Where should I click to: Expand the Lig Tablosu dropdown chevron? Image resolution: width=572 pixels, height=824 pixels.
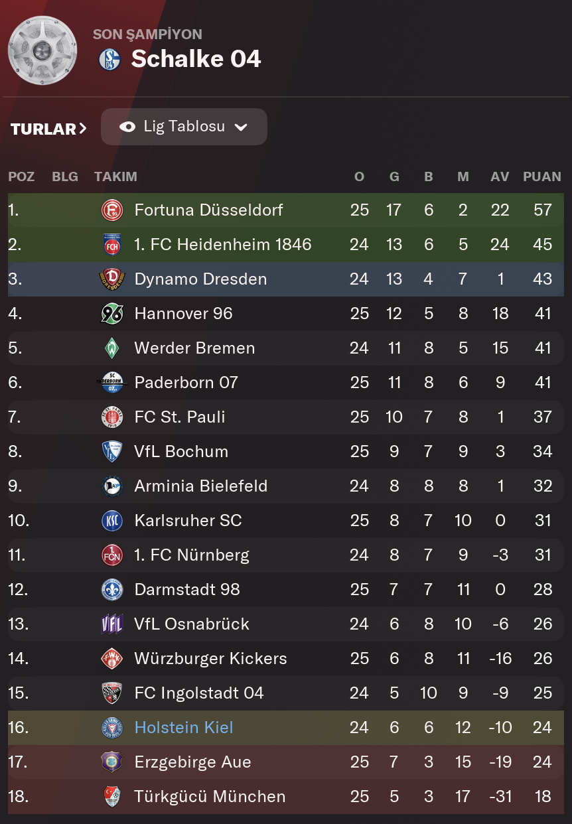tap(241, 127)
